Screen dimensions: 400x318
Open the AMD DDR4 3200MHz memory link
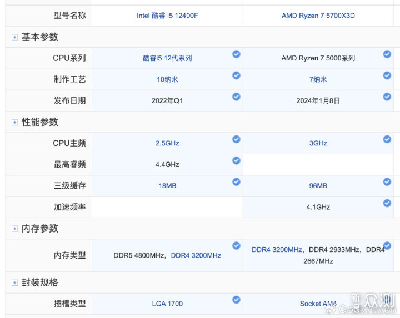pos(277,249)
